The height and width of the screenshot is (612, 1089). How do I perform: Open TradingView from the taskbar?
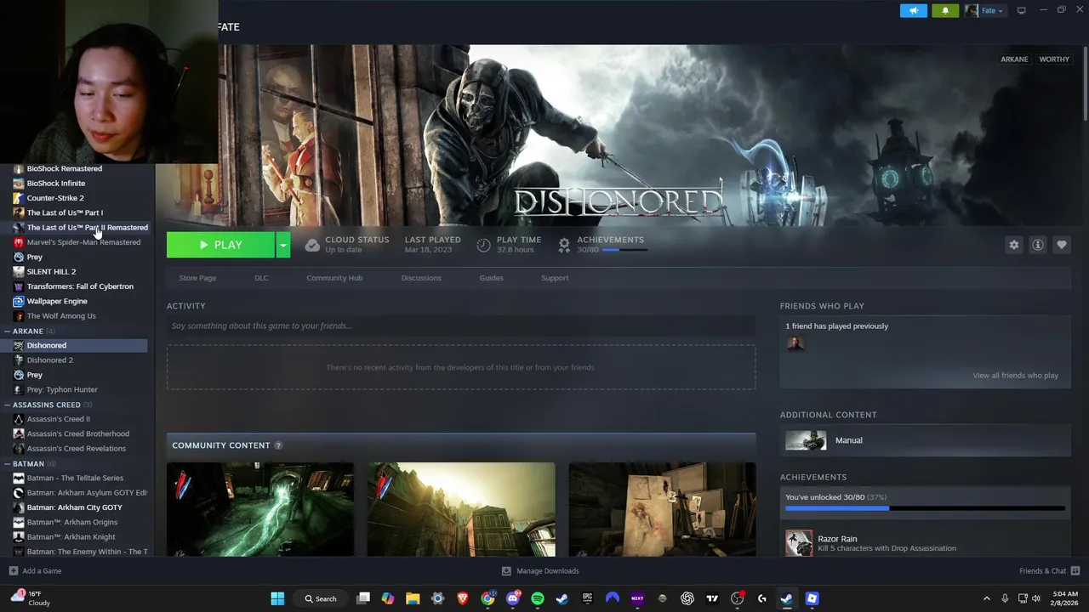[x=712, y=598]
